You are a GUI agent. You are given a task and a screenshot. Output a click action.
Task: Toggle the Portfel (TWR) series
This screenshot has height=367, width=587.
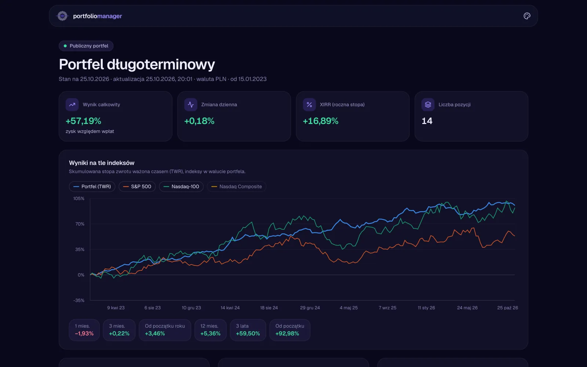pyautogui.click(x=92, y=186)
